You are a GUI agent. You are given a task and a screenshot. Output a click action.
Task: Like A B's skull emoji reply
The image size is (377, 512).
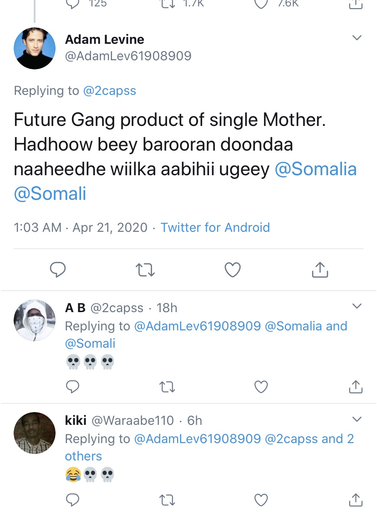click(261, 387)
